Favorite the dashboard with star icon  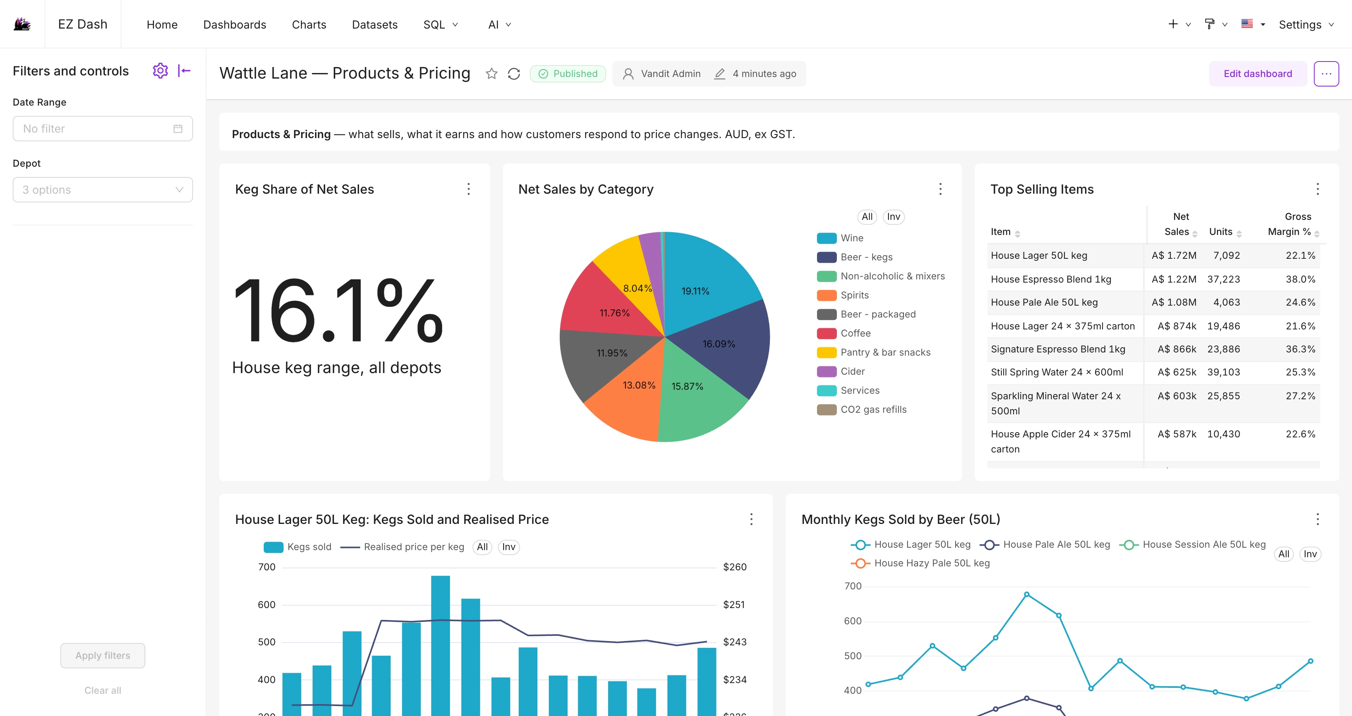(491, 73)
